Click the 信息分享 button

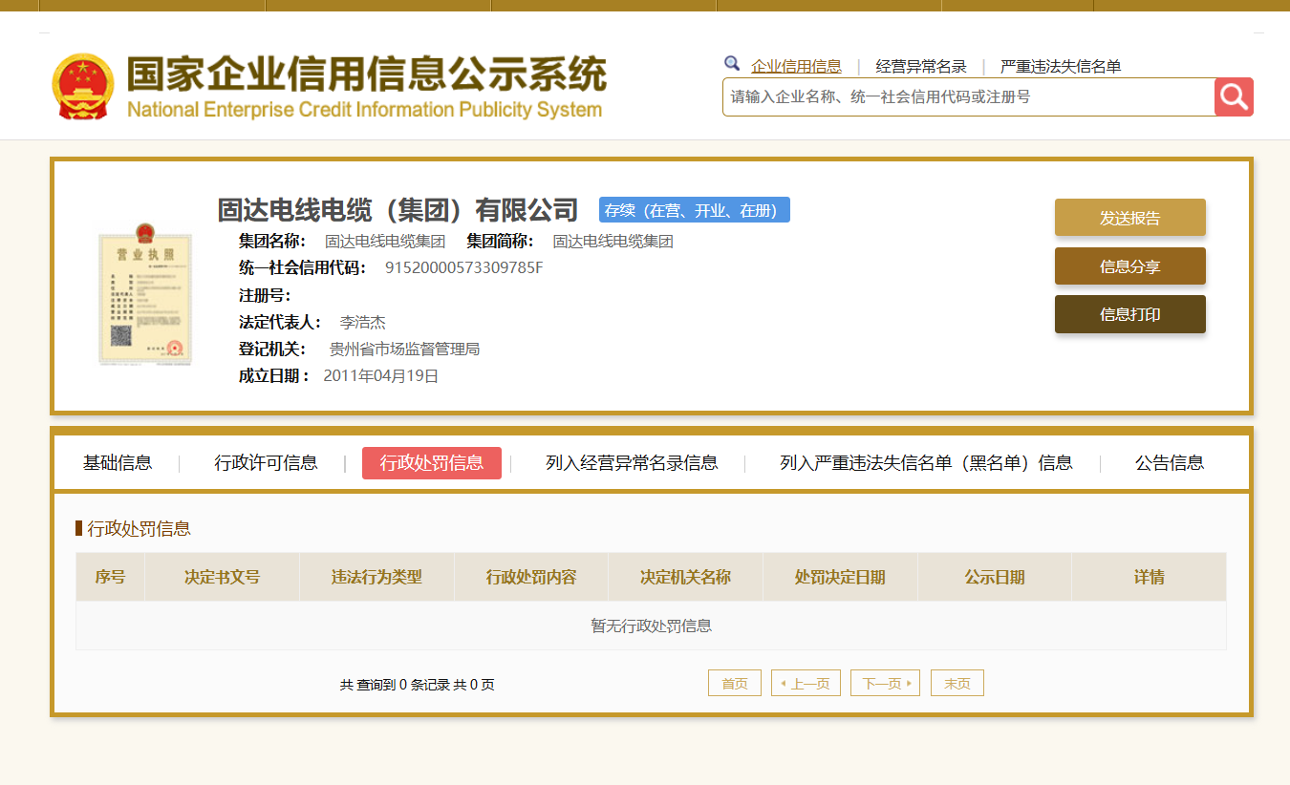pos(1130,266)
